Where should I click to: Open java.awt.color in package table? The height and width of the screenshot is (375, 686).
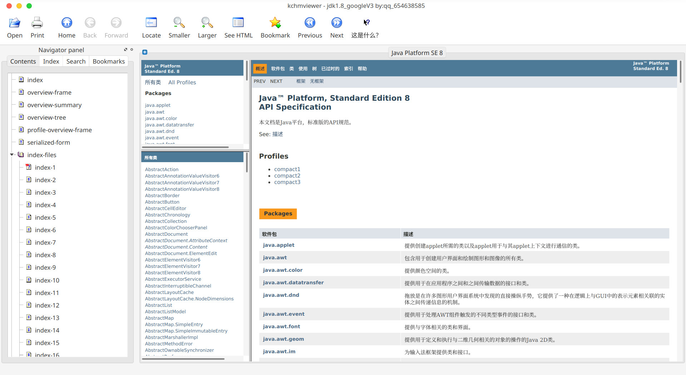(x=283, y=270)
